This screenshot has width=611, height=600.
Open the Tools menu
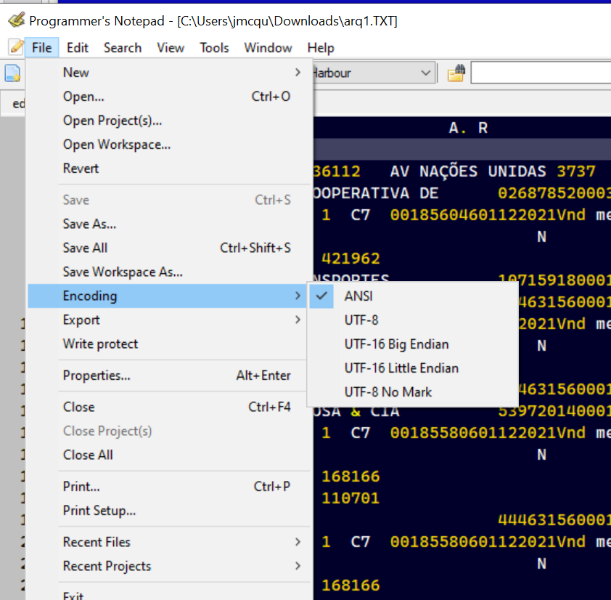[x=214, y=48]
